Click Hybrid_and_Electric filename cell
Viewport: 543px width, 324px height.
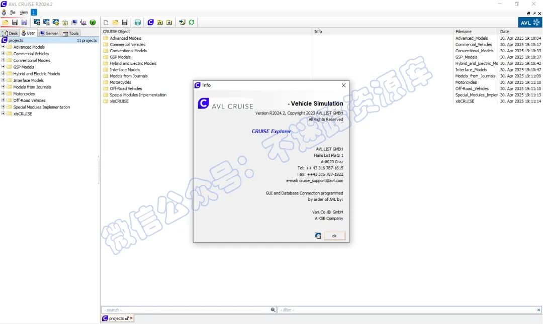coord(476,63)
